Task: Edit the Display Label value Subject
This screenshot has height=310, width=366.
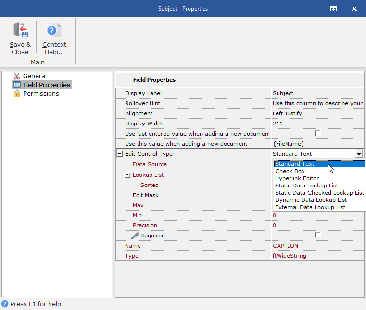Action: (317, 93)
